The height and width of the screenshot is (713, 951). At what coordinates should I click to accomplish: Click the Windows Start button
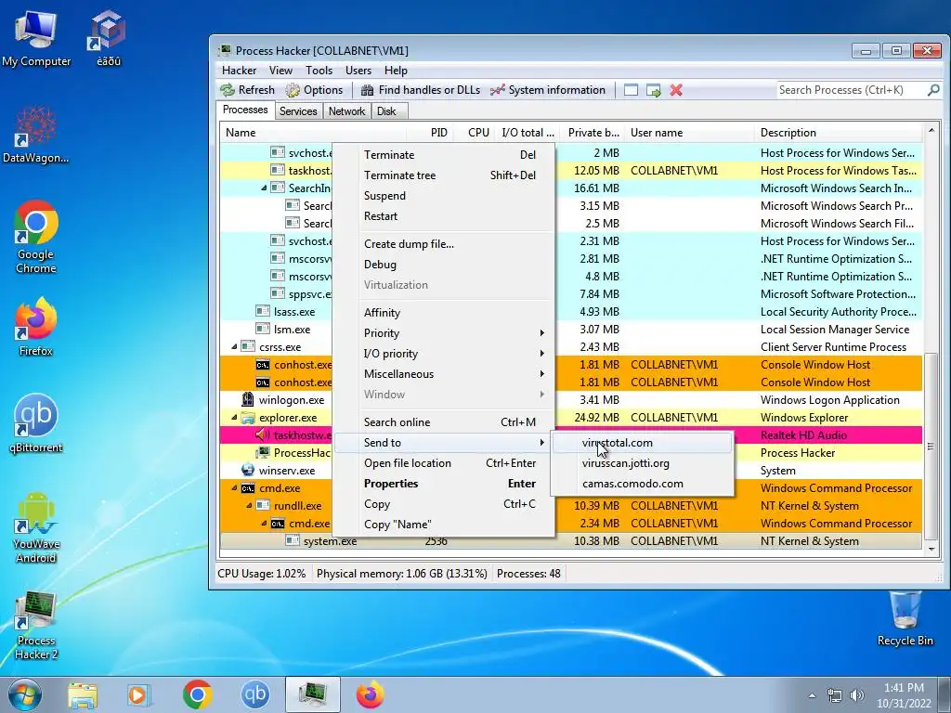point(25,694)
